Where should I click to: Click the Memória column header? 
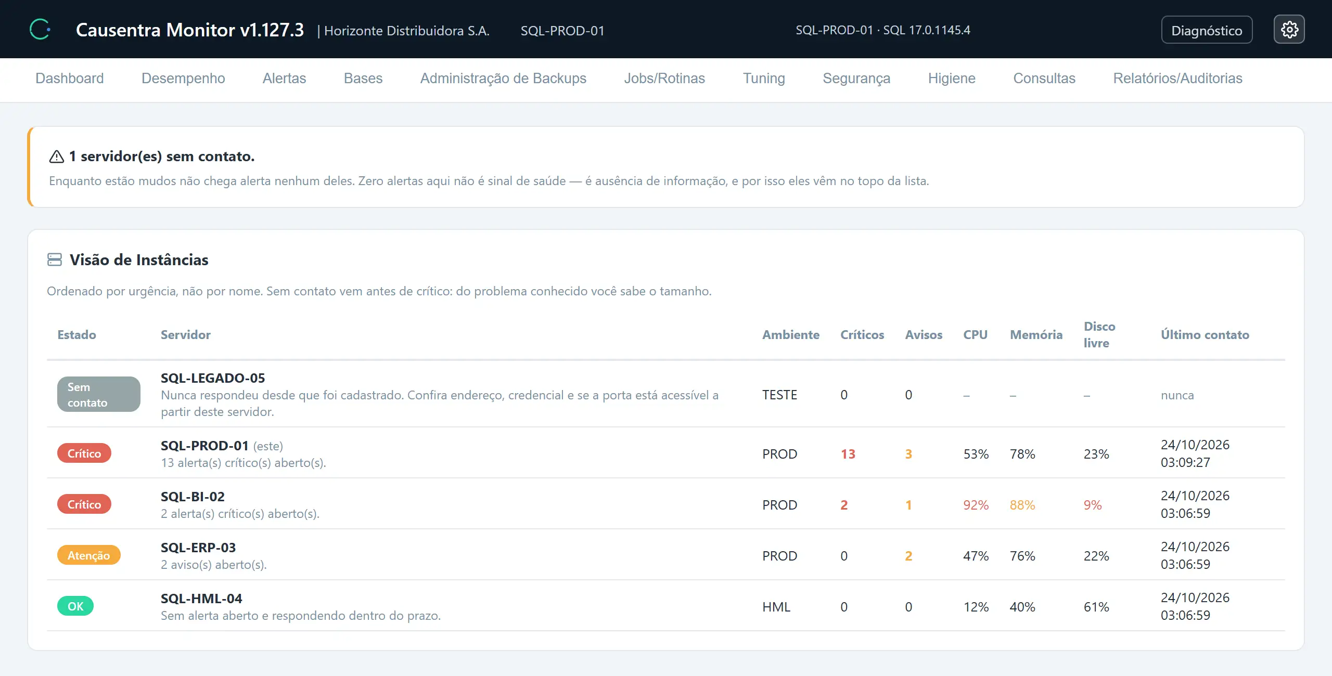point(1036,335)
